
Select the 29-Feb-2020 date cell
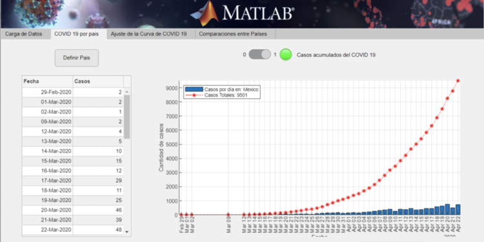click(48, 92)
